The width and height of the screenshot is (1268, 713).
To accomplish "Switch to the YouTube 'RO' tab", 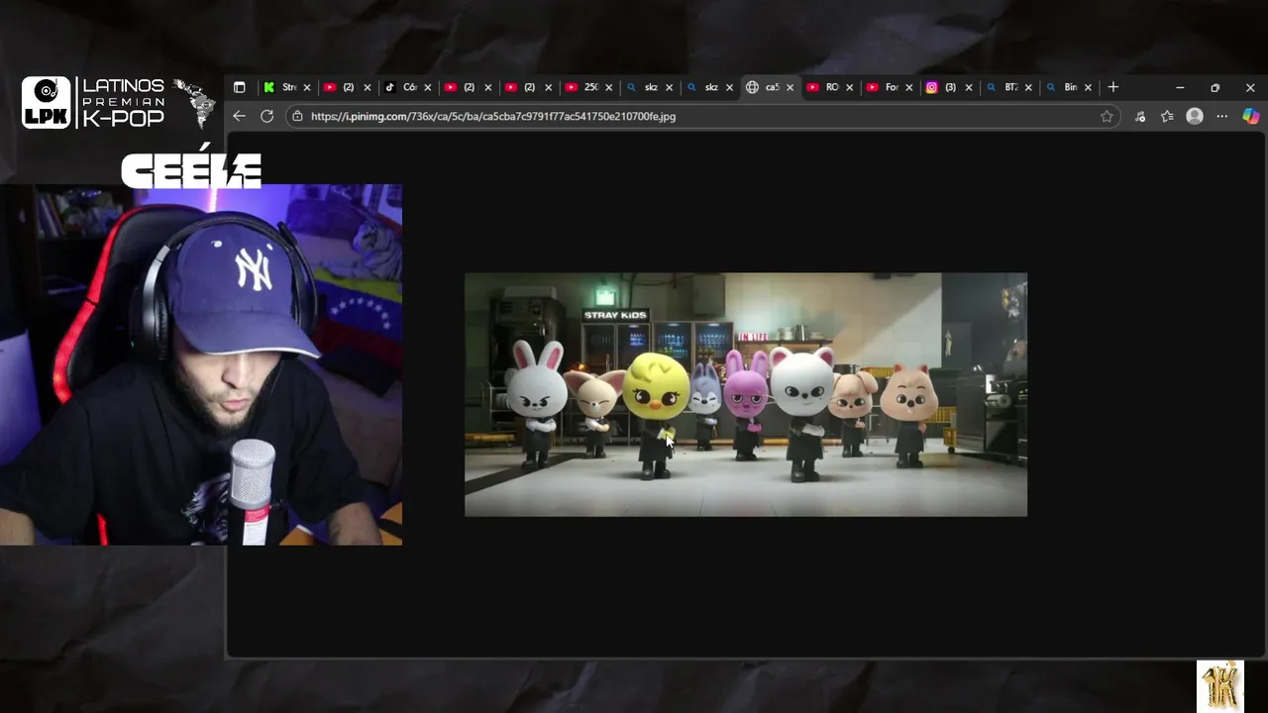I will [x=830, y=87].
